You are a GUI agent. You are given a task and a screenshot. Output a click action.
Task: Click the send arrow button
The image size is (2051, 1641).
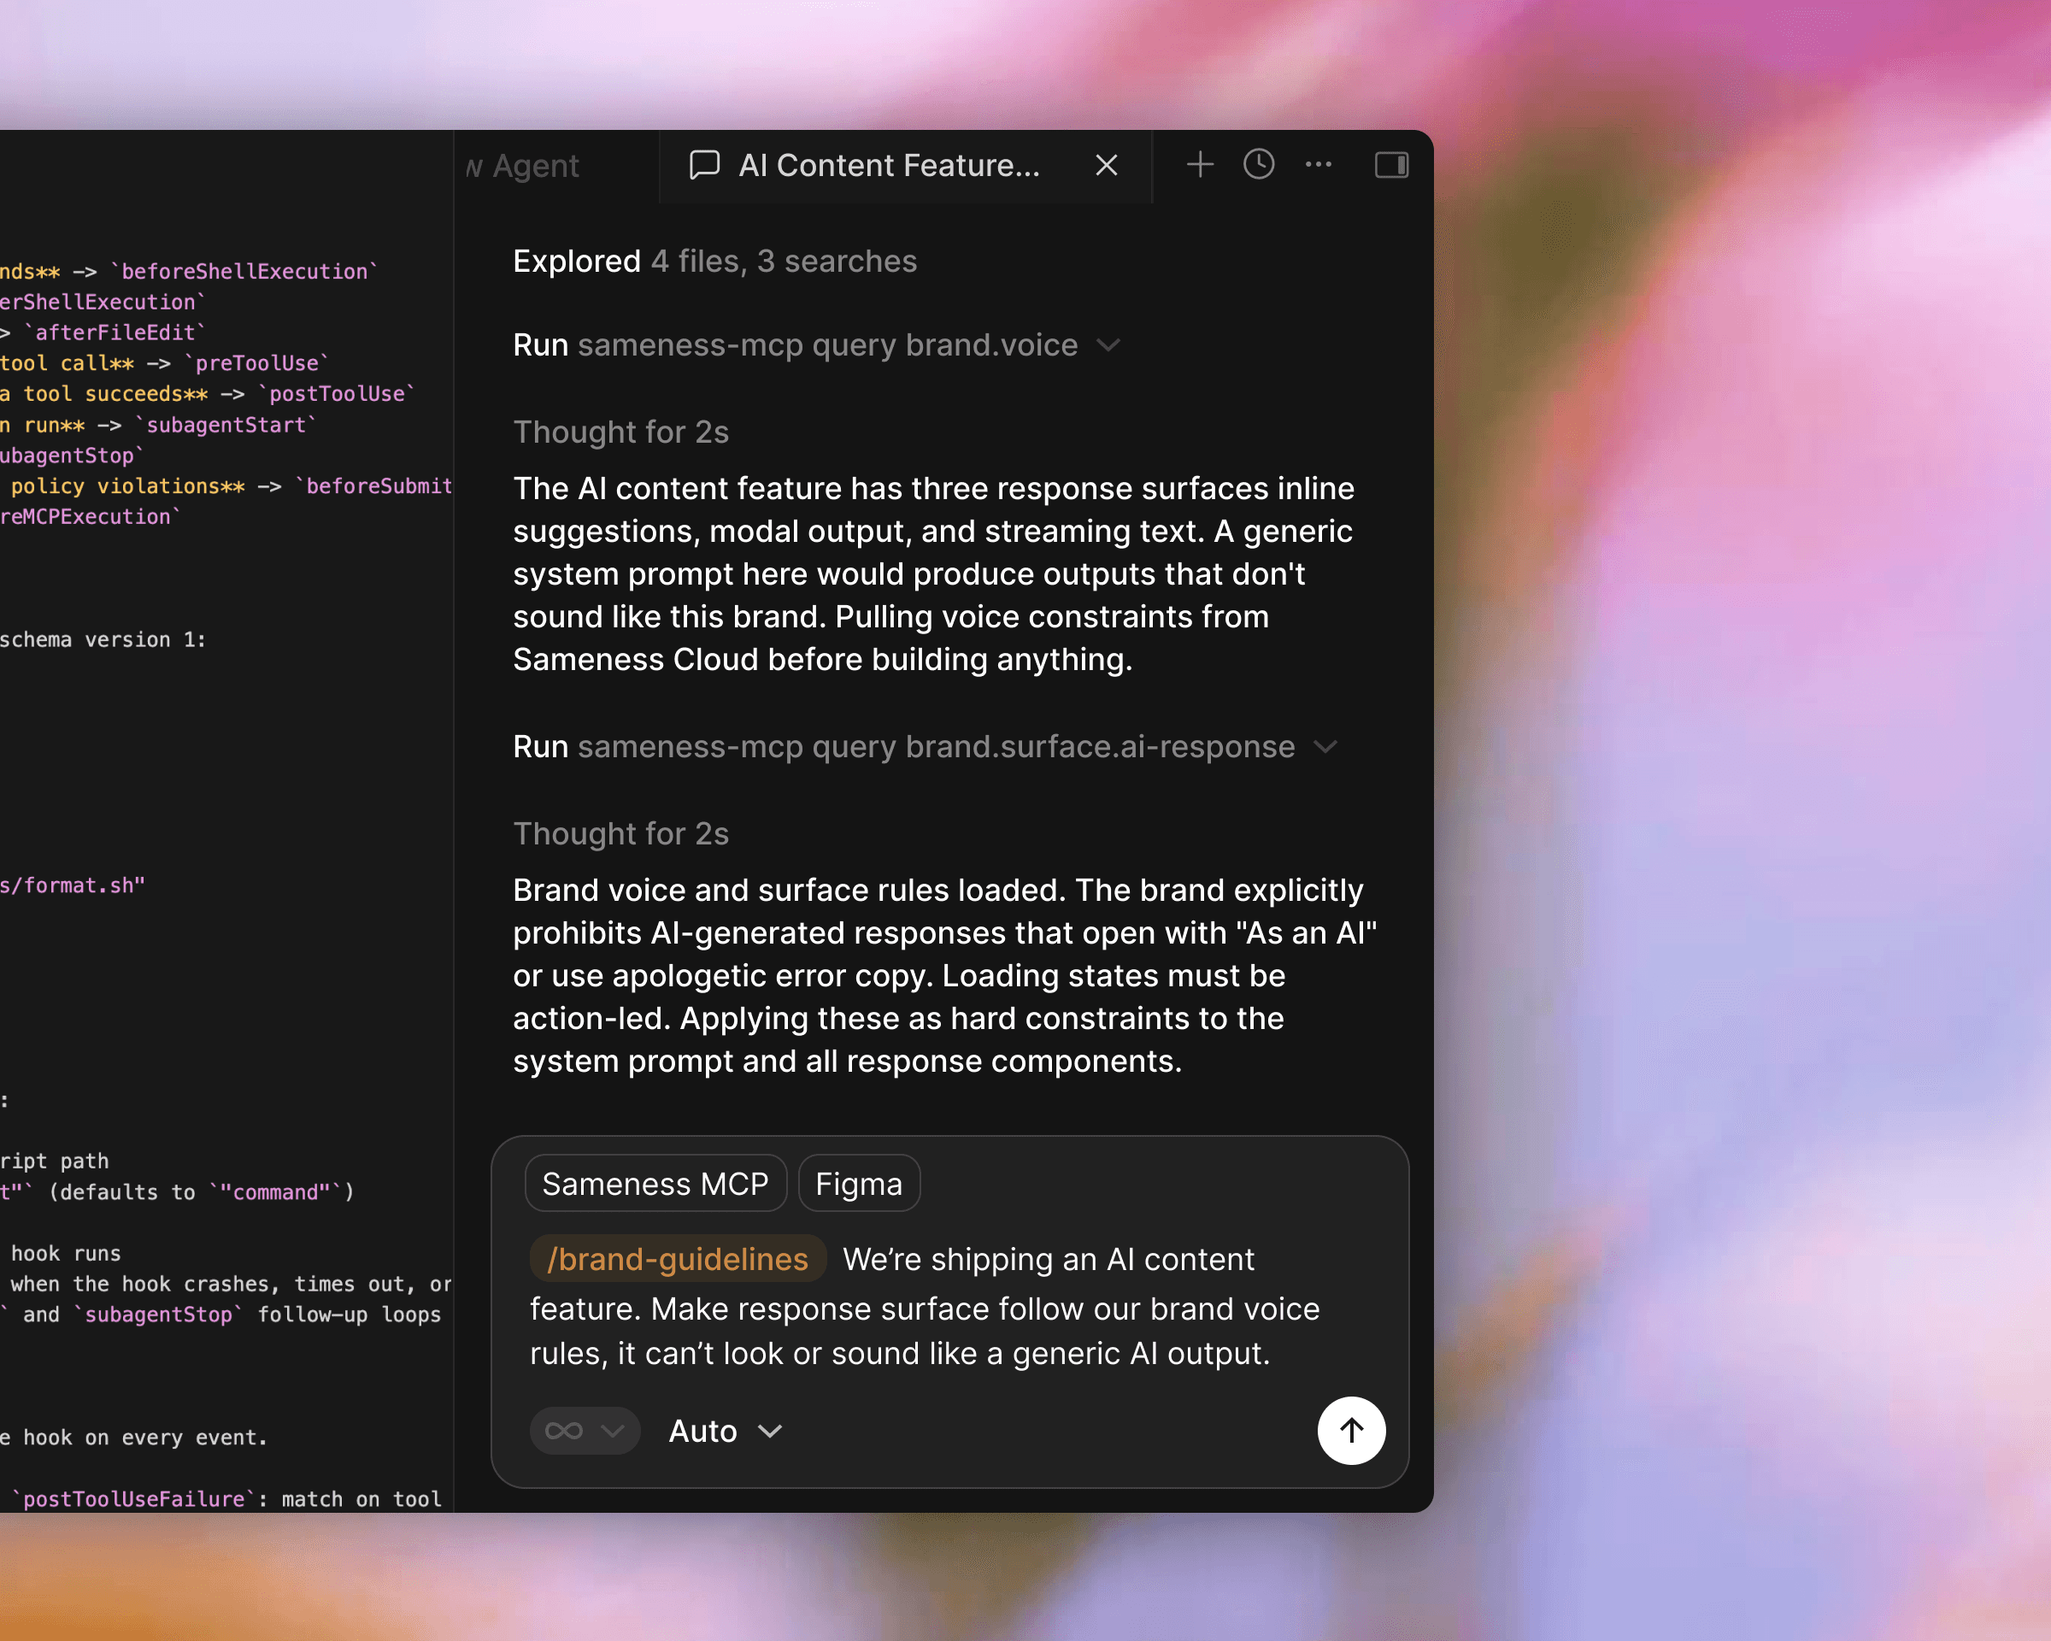click(1350, 1430)
